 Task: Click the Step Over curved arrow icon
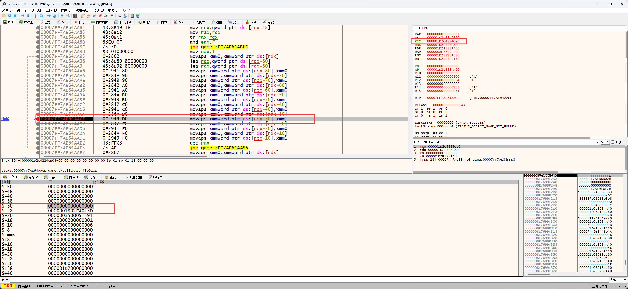click(x=41, y=16)
